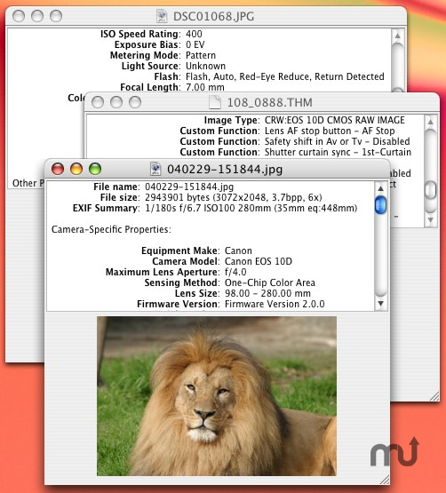Viewport: 446px width, 493px height.
Task: Click scroll up arrow in DSC01068.JPG window
Action: click(x=397, y=36)
